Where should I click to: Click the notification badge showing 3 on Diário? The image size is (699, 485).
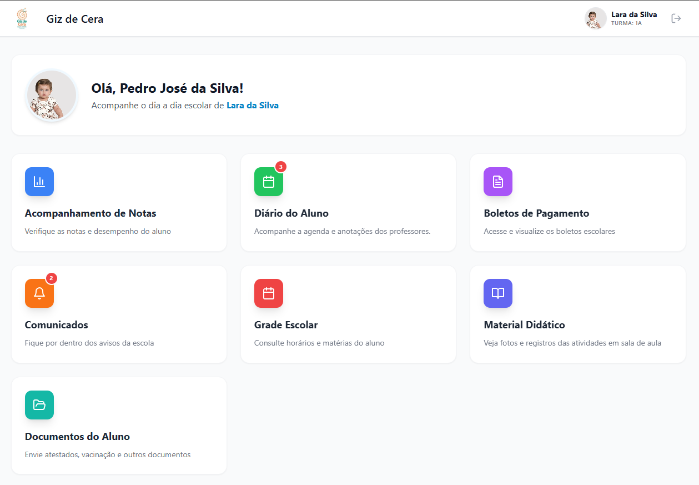(280, 166)
